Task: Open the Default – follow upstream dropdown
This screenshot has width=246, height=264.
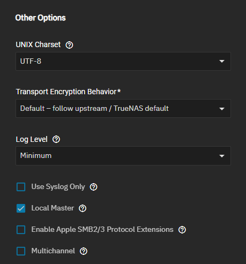Action: pyautogui.click(x=123, y=109)
